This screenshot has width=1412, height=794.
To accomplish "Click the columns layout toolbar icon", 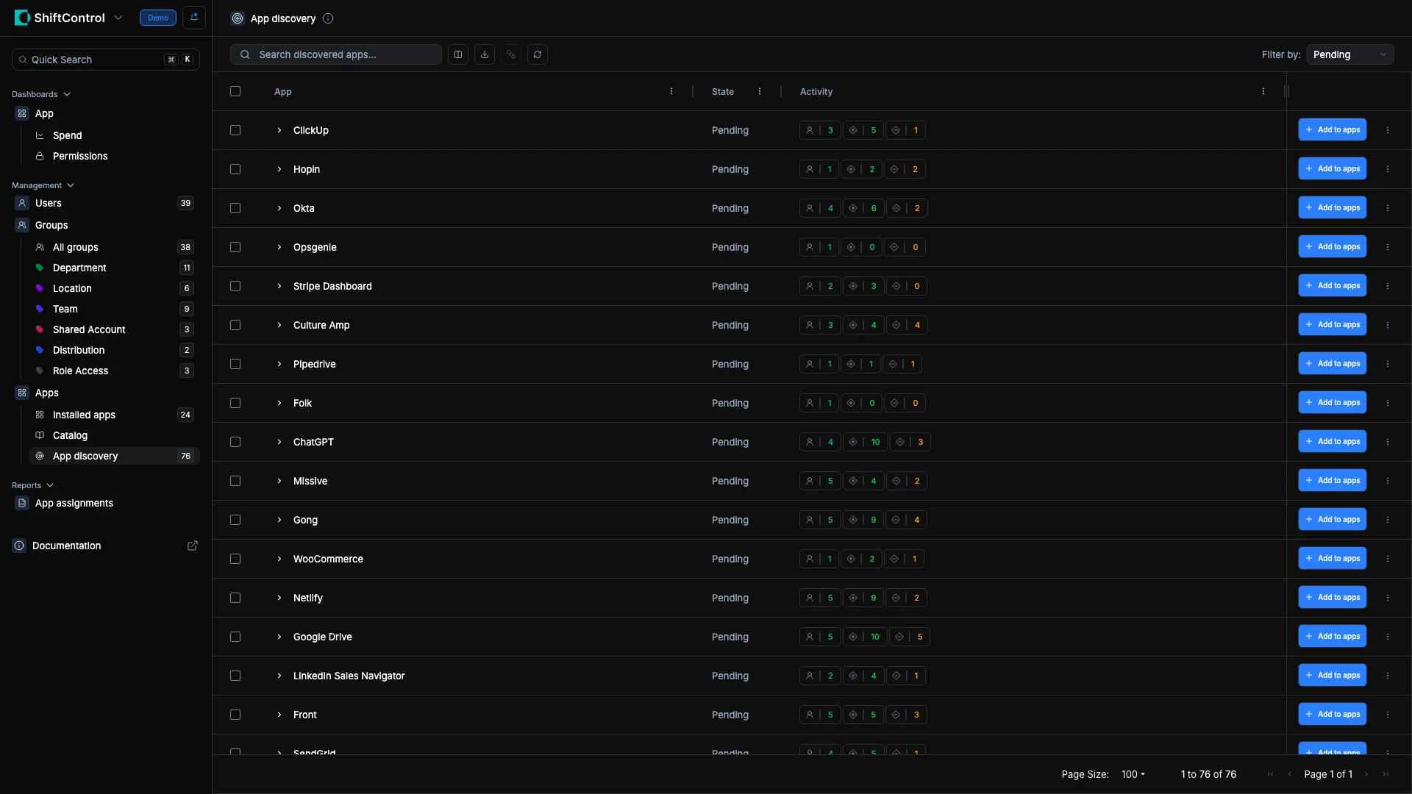I will 458,54.
